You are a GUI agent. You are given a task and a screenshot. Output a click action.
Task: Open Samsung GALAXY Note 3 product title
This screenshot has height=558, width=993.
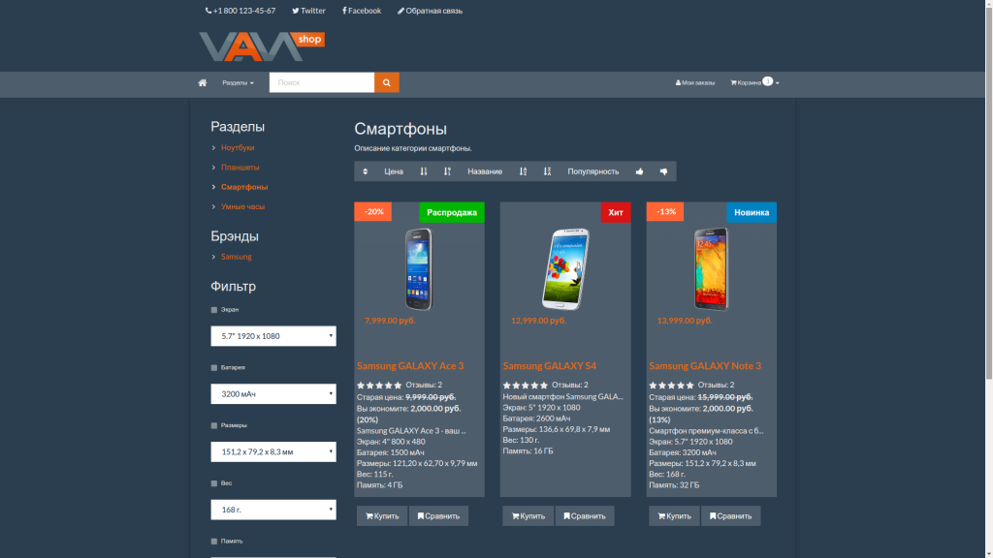pyautogui.click(x=705, y=365)
